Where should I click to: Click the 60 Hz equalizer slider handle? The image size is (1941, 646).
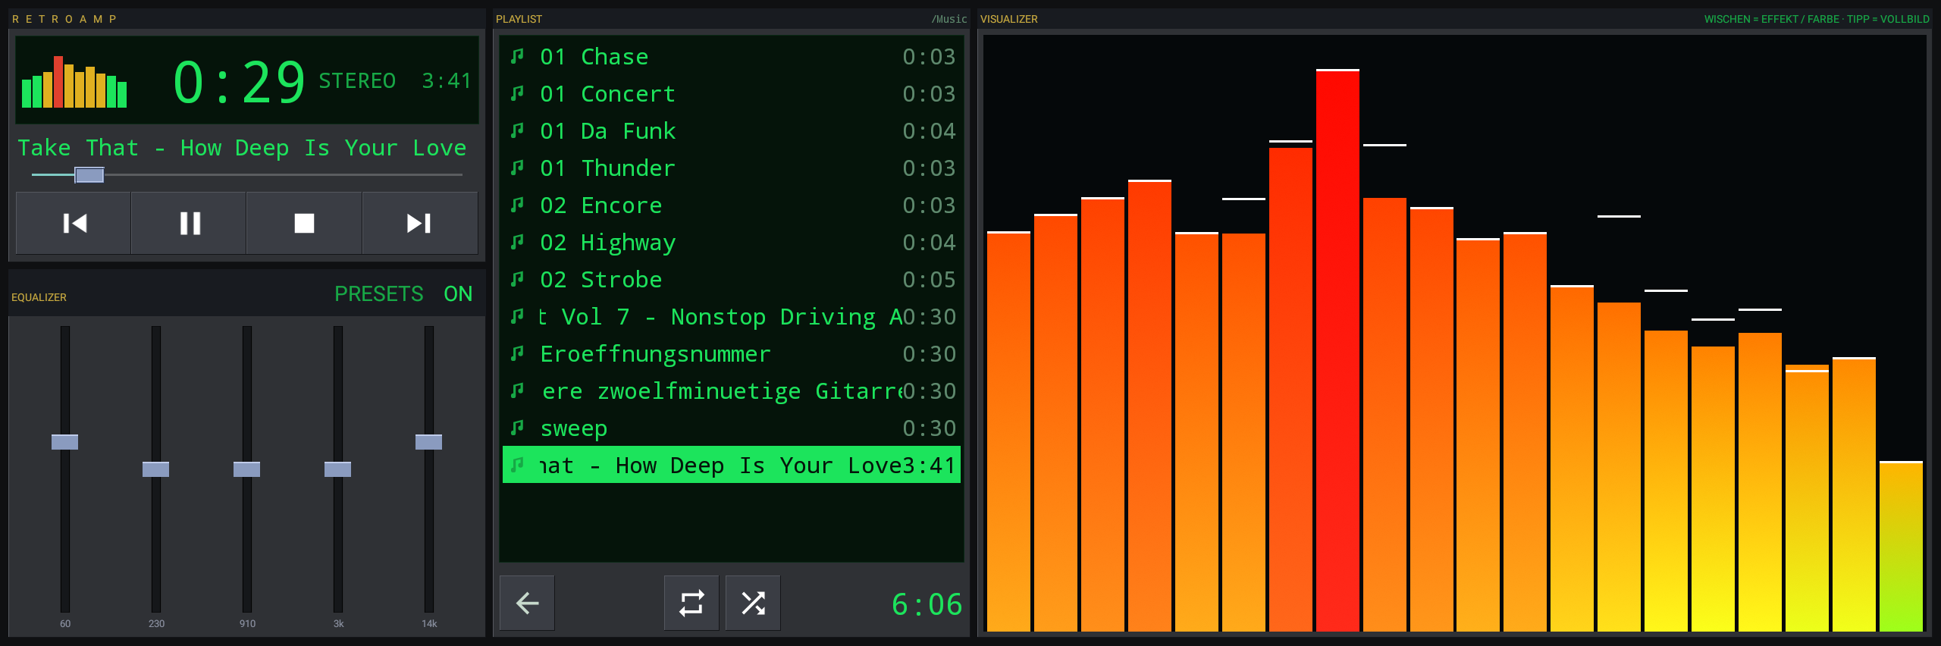point(64,442)
